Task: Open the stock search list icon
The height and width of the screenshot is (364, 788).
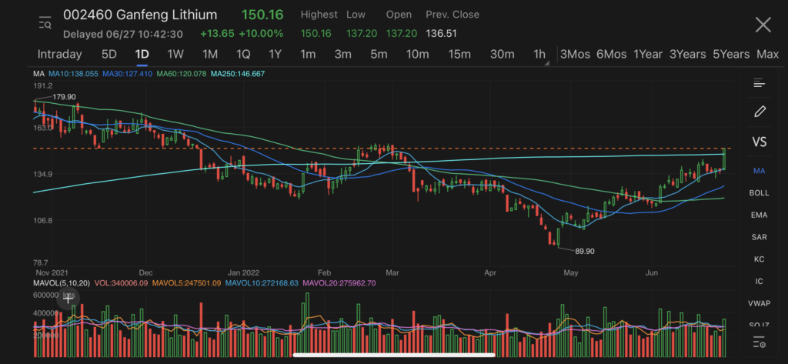Action: [45, 22]
